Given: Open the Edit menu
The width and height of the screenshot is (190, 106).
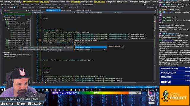Looking at the screenshot, I should (x=9, y=5).
